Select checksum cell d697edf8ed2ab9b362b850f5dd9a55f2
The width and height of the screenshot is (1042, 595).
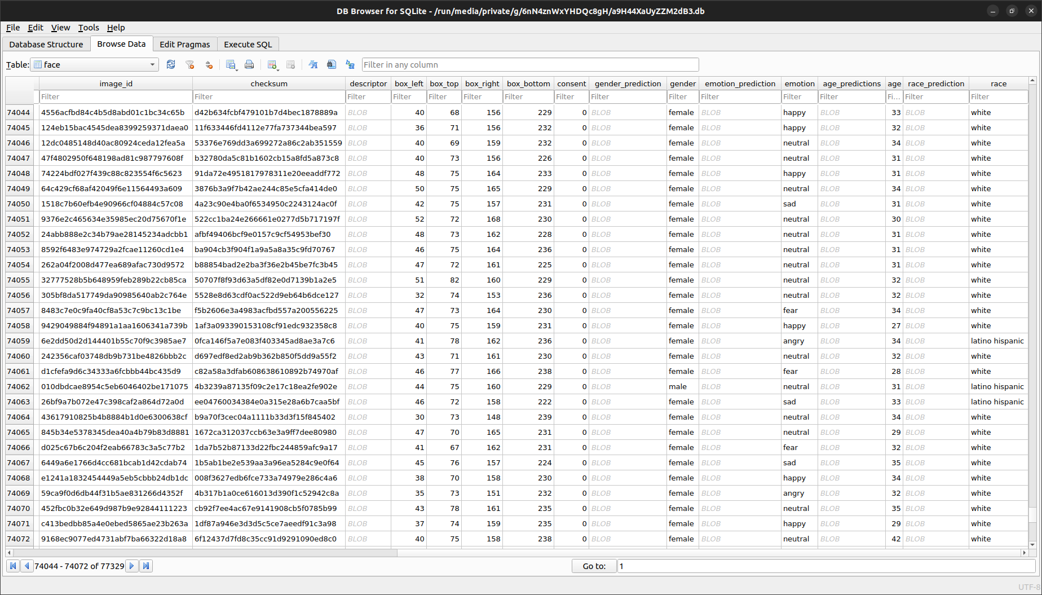point(269,356)
